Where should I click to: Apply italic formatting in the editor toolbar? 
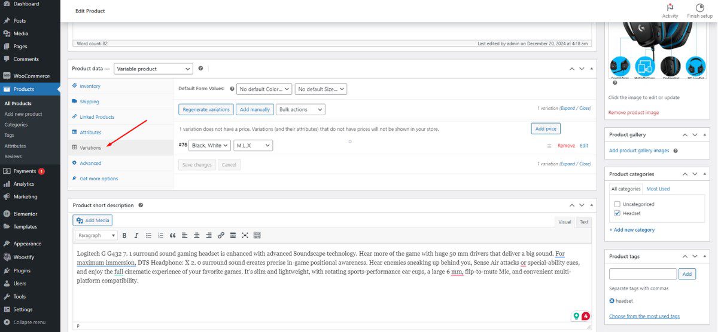coord(136,235)
